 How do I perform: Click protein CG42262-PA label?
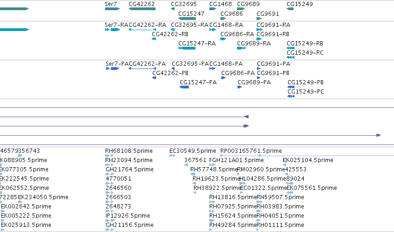pos(148,64)
